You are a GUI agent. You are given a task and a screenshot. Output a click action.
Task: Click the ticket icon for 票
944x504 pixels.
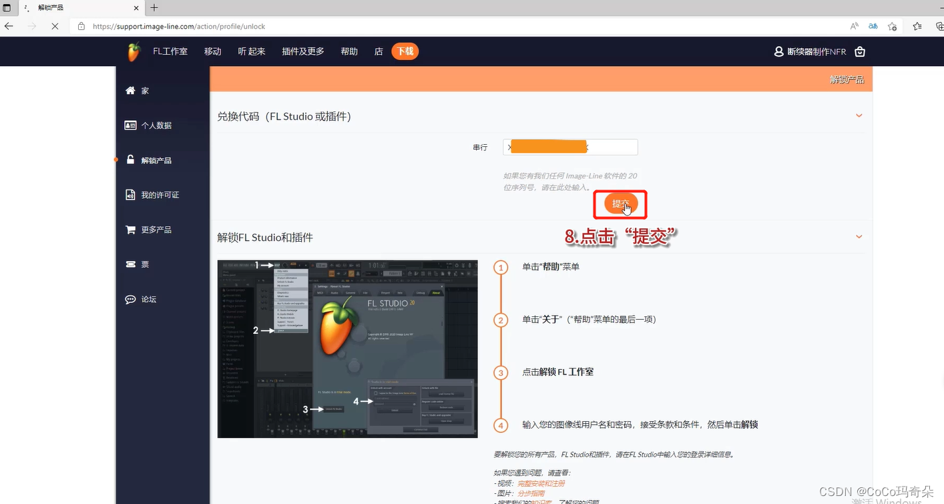point(130,264)
